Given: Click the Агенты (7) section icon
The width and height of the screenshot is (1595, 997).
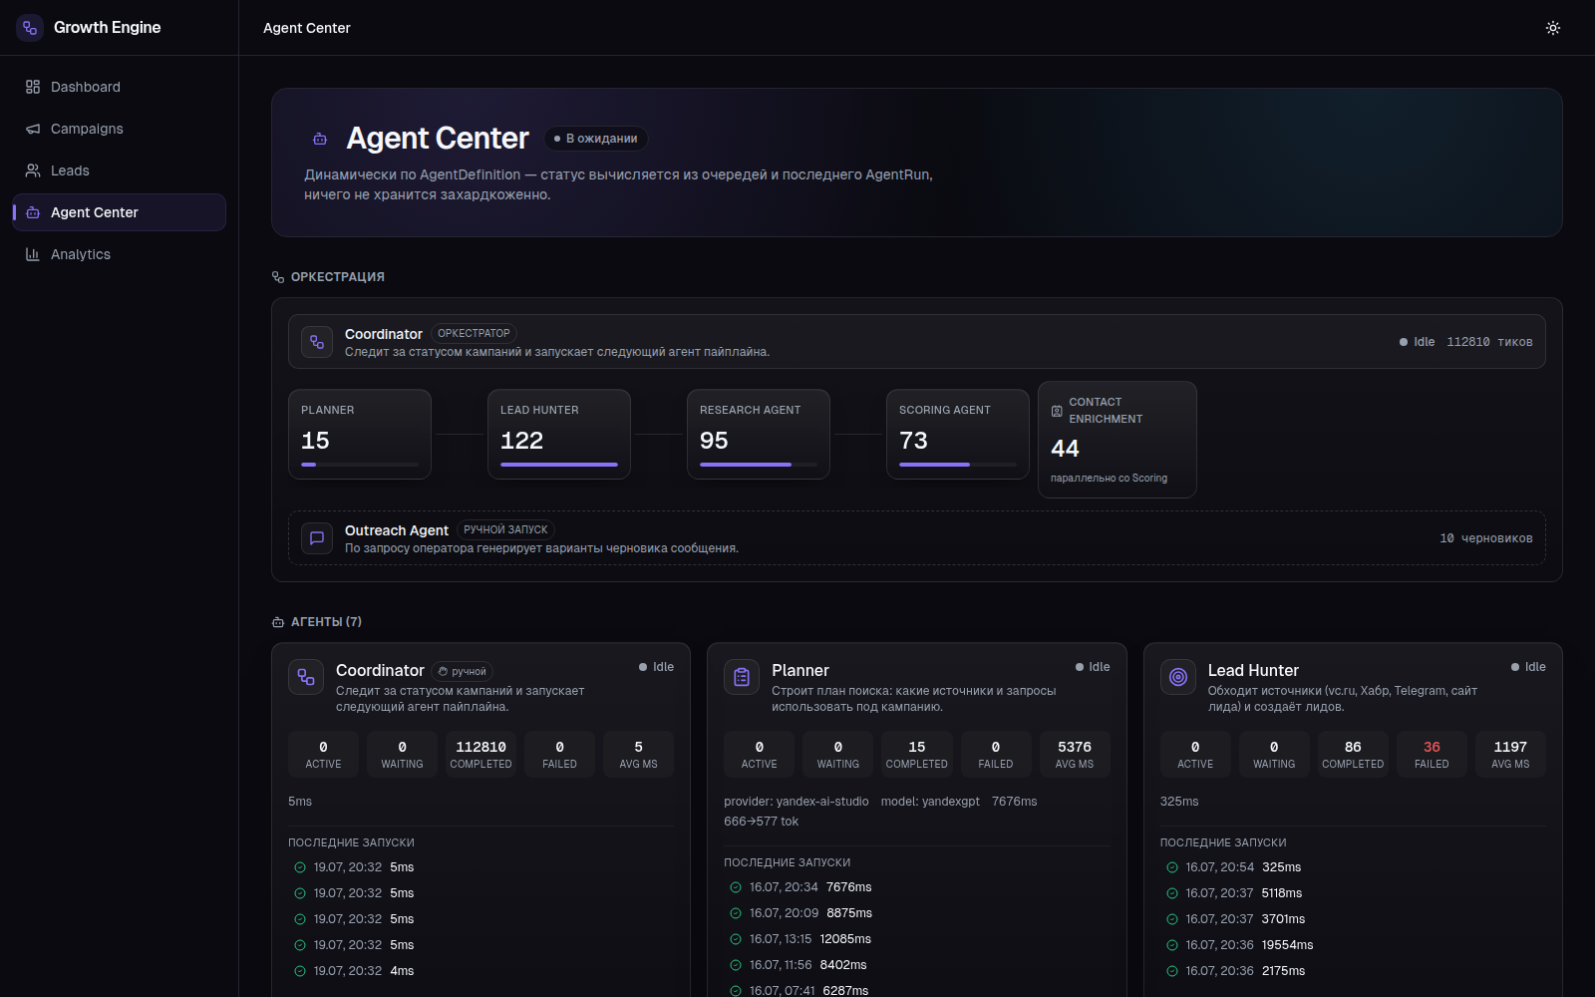Looking at the screenshot, I should coord(278,622).
